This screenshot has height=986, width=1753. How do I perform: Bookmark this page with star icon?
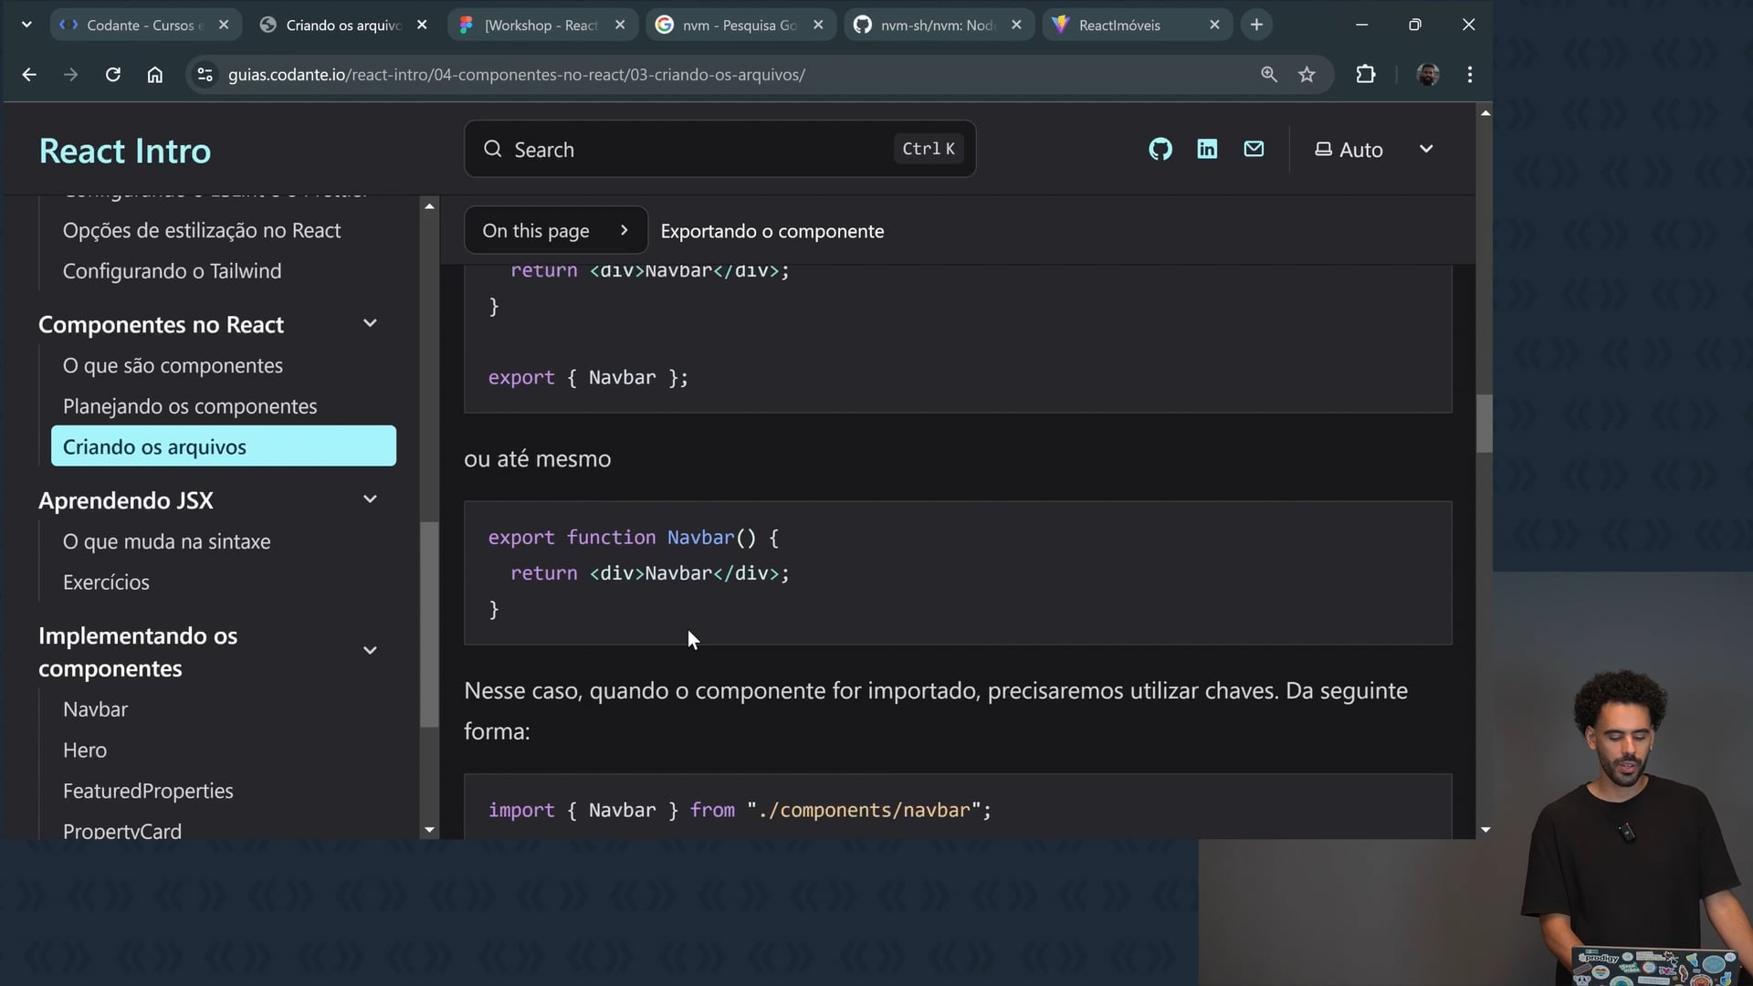tap(1307, 75)
